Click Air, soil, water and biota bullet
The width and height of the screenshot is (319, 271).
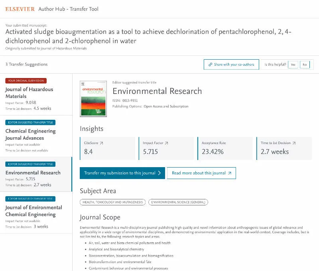coord(130,243)
